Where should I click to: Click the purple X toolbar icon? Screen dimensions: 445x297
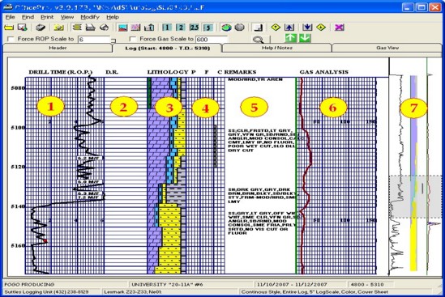tap(340, 28)
